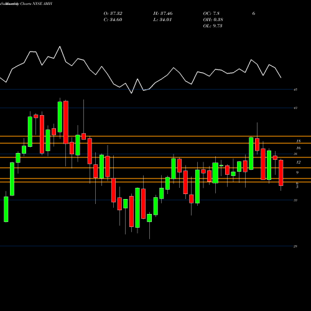Viewport: 311px width, 311px height.
Task: Click the 'OH: 0.38' value
Action: tap(213, 20)
